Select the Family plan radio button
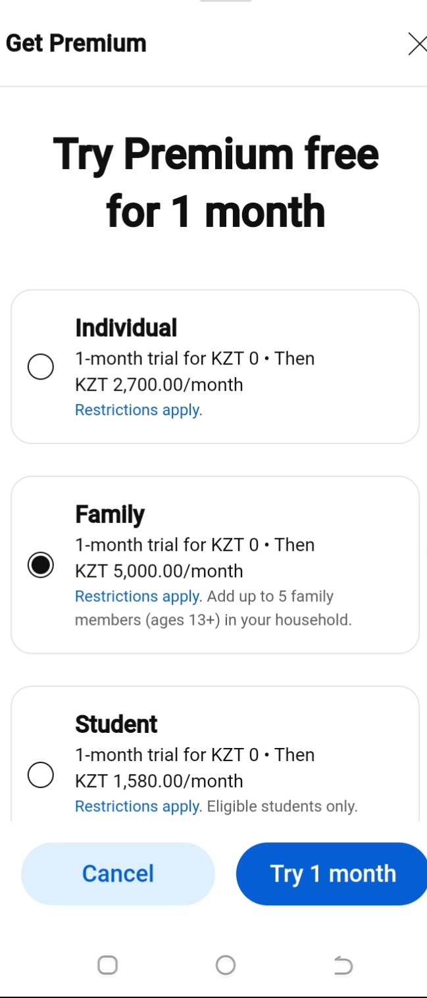This screenshot has width=427, height=998. 41,565
